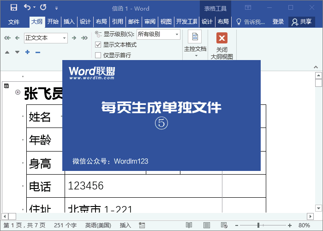Switch to the 插入 tab
Viewport: 323px width, 231px height.
click(69, 21)
